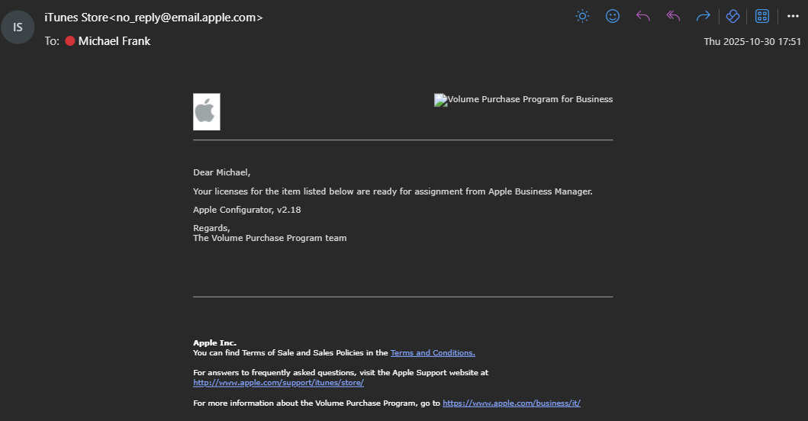Select recipient Michael Frank
The image size is (808, 421).
(x=114, y=41)
